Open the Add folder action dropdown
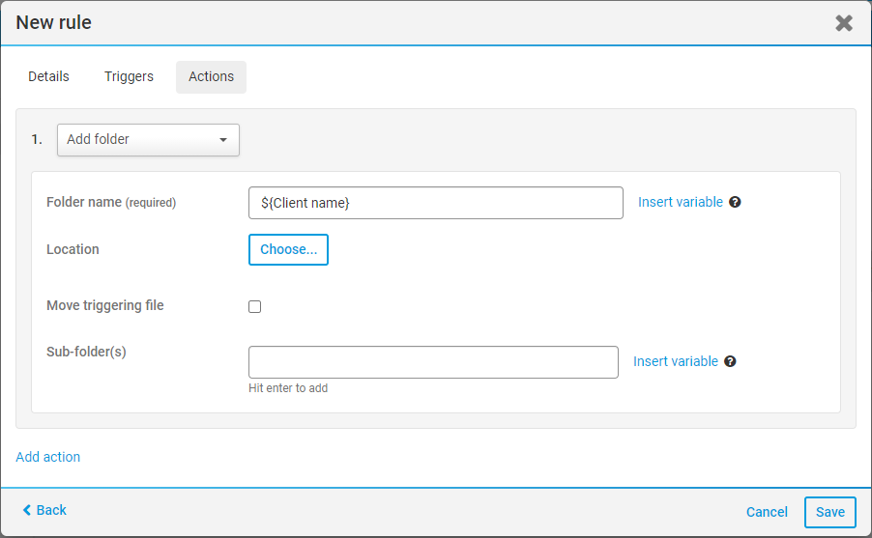872x538 pixels. coord(148,139)
